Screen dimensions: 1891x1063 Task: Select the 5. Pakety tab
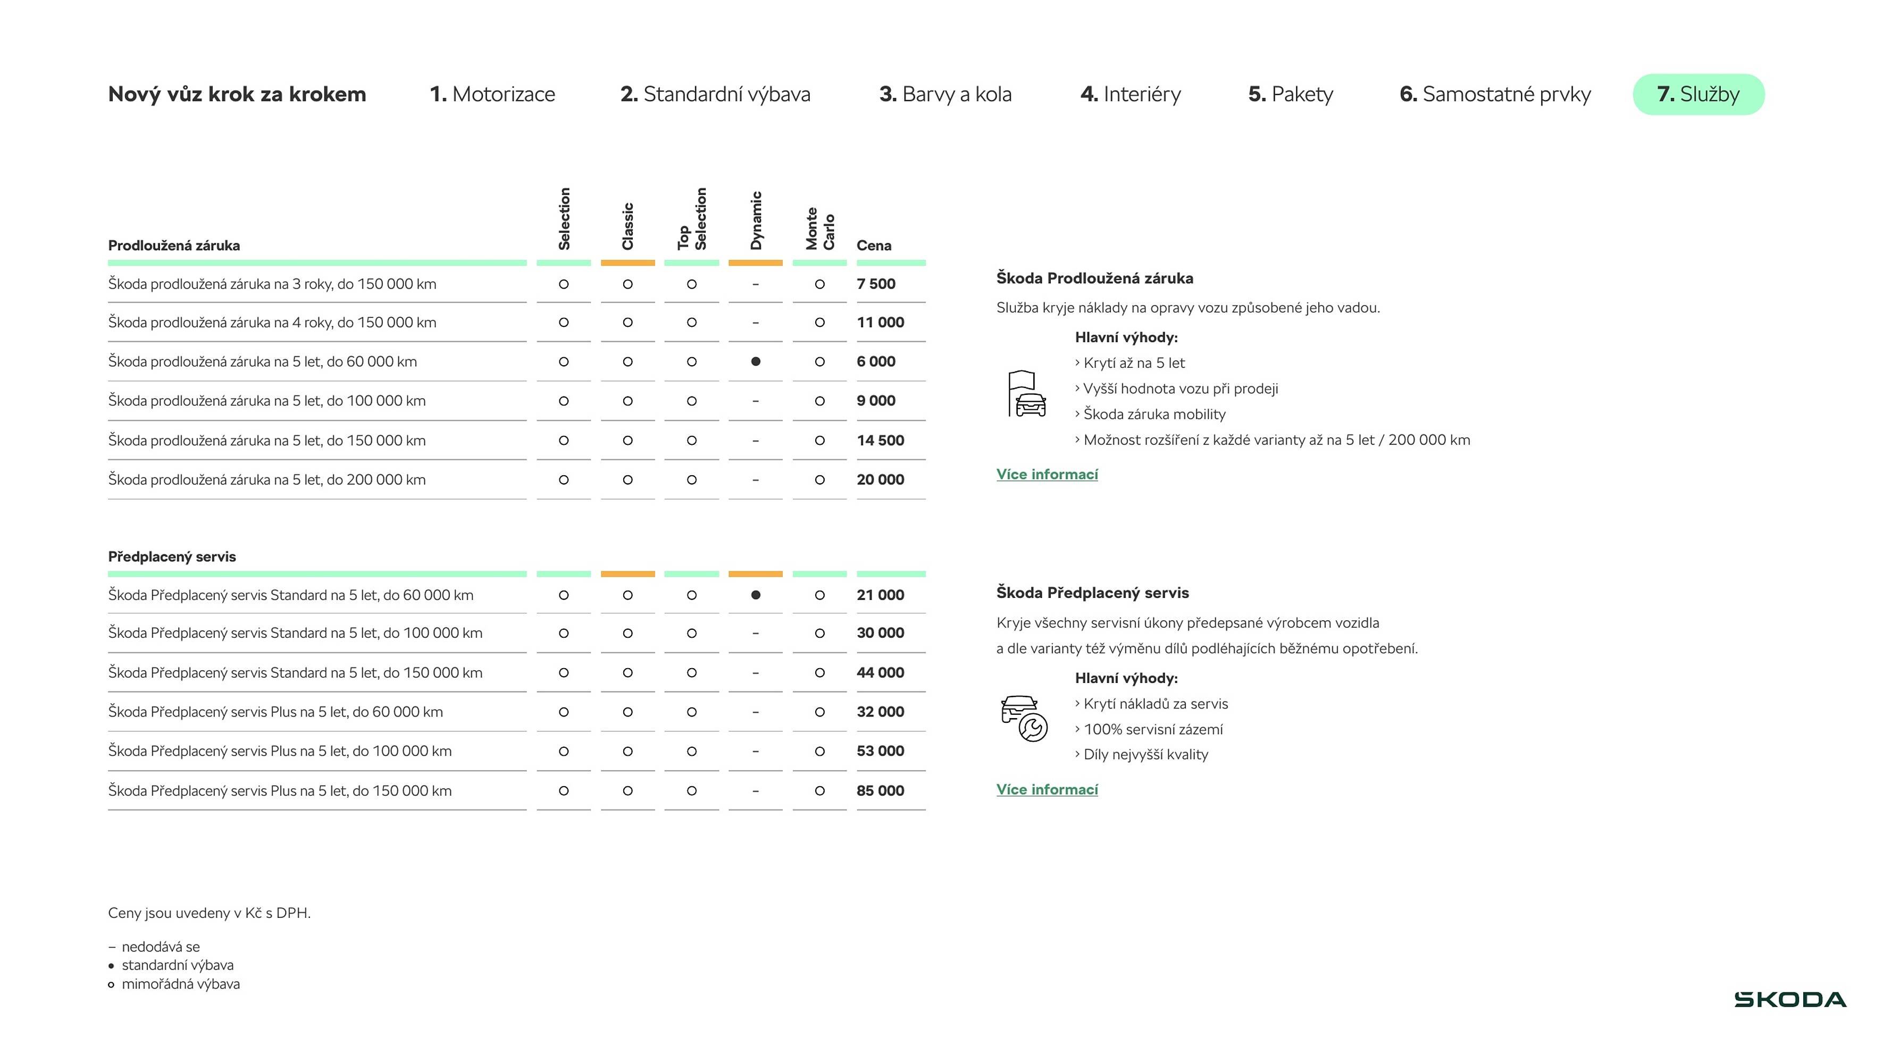[1290, 94]
